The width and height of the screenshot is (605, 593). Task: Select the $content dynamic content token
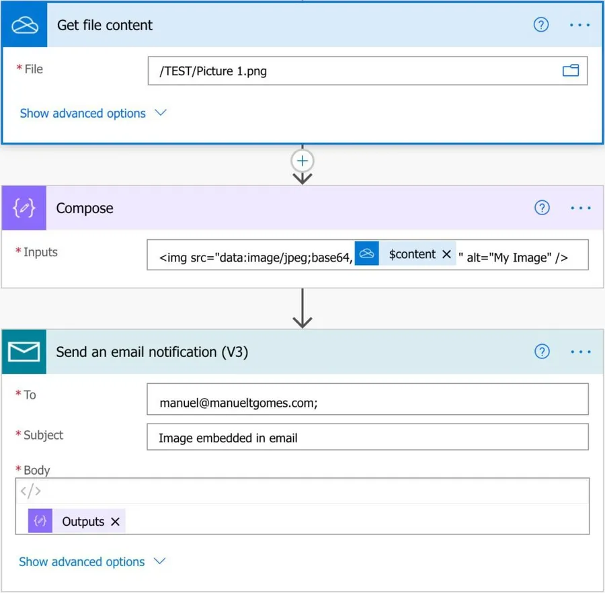(411, 254)
